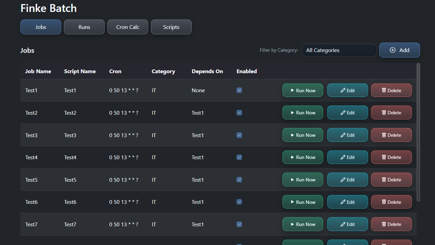Run the Test6 job now
Image resolution: width=435 pixels, height=245 pixels.
click(x=302, y=202)
